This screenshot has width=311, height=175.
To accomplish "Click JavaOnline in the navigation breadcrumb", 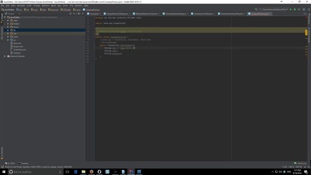I will pyautogui.click(x=8, y=10).
